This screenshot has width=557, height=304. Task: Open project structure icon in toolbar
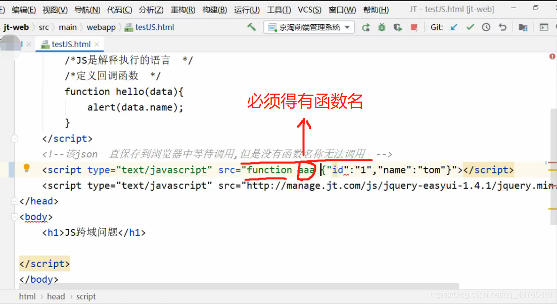tap(523, 27)
